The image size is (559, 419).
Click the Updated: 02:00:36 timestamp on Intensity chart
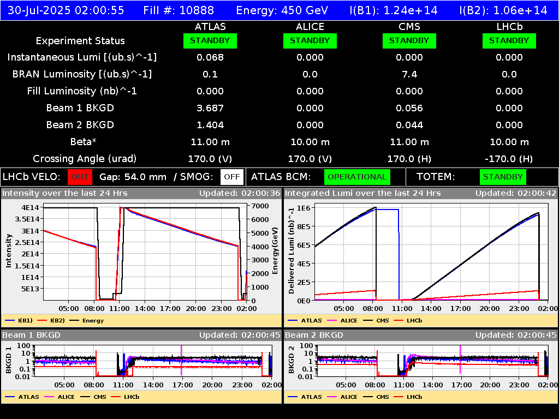(x=240, y=194)
